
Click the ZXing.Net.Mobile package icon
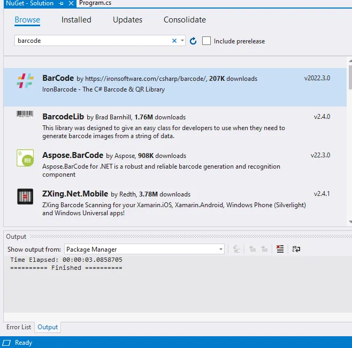pos(25,197)
